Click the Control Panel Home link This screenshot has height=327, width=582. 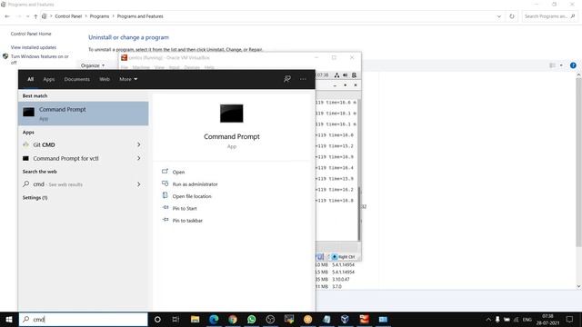(31, 34)
